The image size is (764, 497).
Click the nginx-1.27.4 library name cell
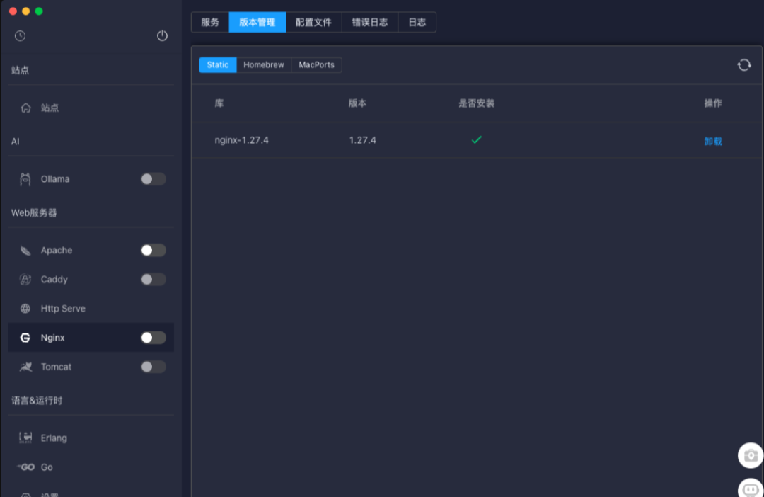tap(242, 140)
